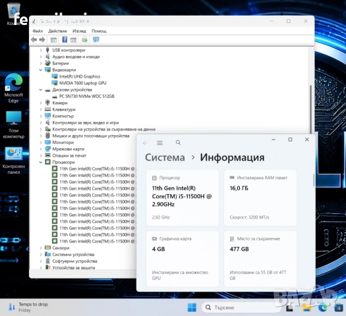This screenshot has height=316, width=346.
Task: Select the Софтуерни устройства entry
Action: (x=75, y=261)
